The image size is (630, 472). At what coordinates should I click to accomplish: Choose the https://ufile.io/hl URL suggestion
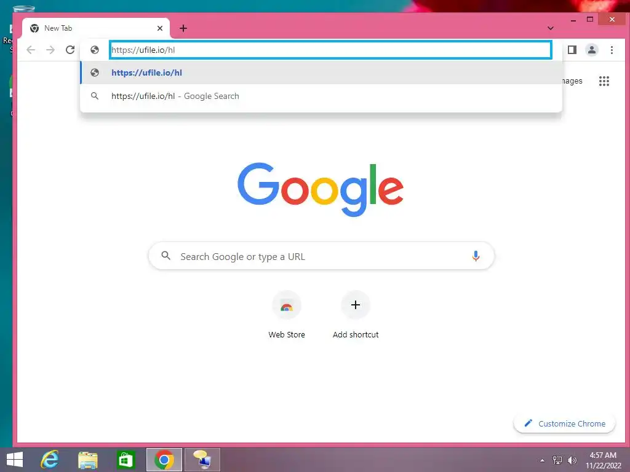(x=321, y=73)
